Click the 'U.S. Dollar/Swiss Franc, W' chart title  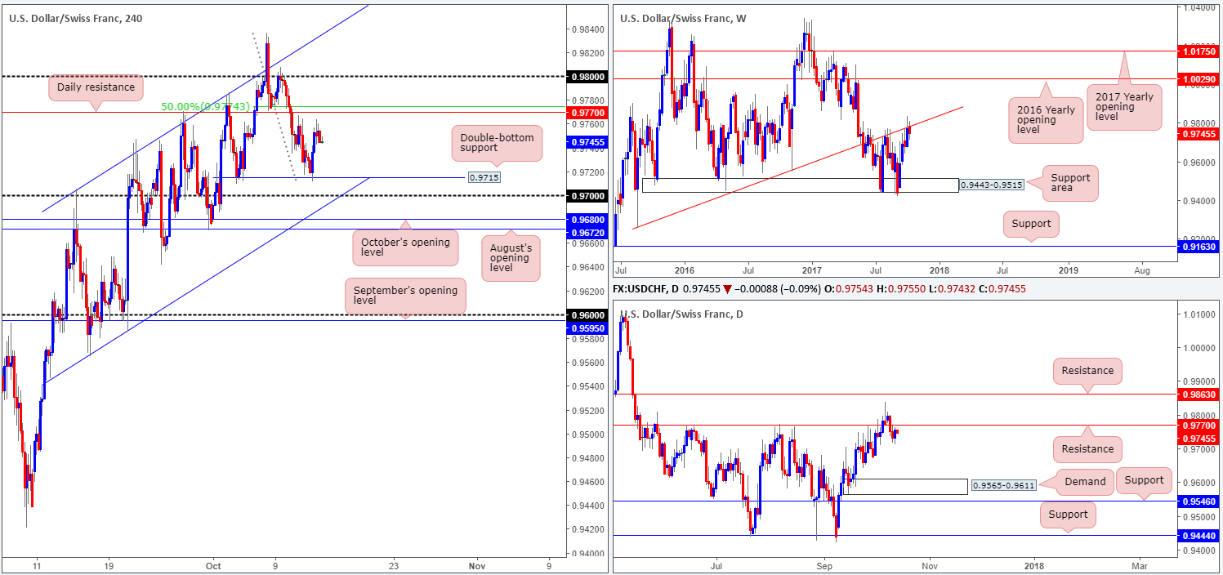(x=683, y=18)
